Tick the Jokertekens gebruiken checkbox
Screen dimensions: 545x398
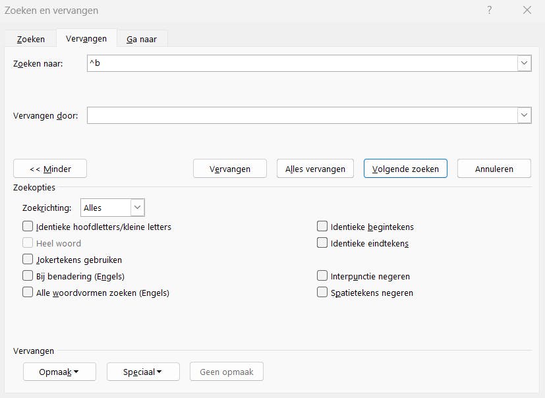[28, 260]
